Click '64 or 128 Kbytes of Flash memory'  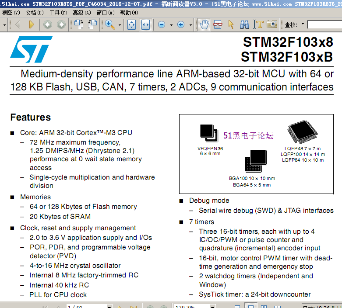click(x=83, y=206)
